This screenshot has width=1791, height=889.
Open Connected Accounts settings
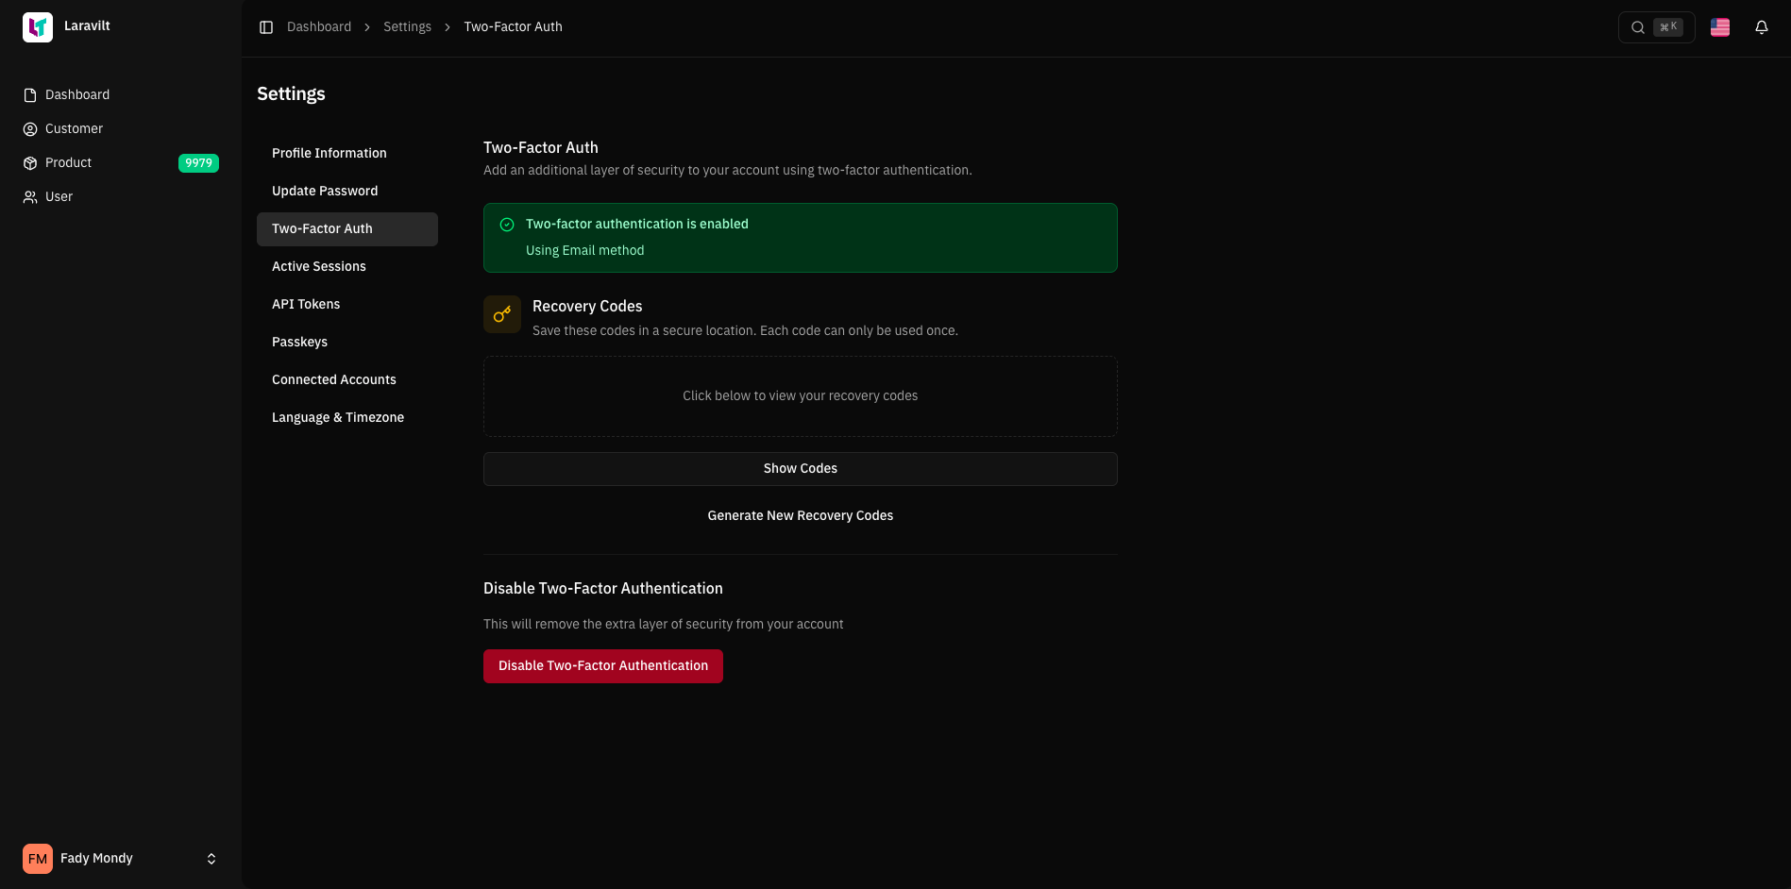click(x=333, y=379)
